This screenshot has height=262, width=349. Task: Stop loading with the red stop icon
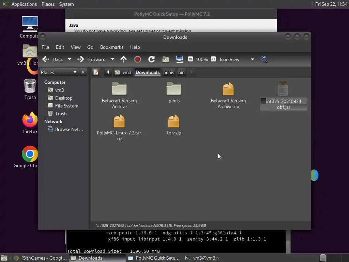coord(138,59)
